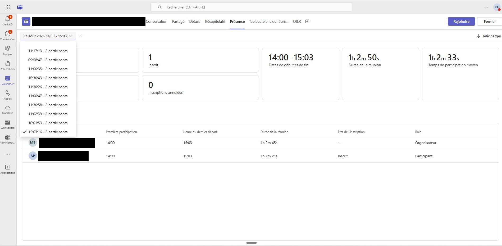
Task: Choose the 09:58:47 - 2 participants entry
Action: (48, 60)
